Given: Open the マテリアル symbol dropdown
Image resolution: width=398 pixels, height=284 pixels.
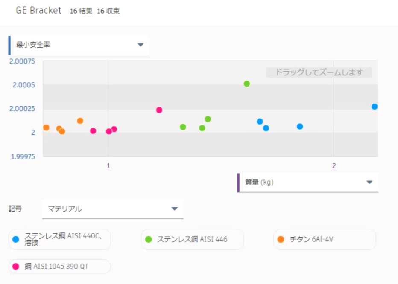Looking at the screenshot, I should (113, 209).
